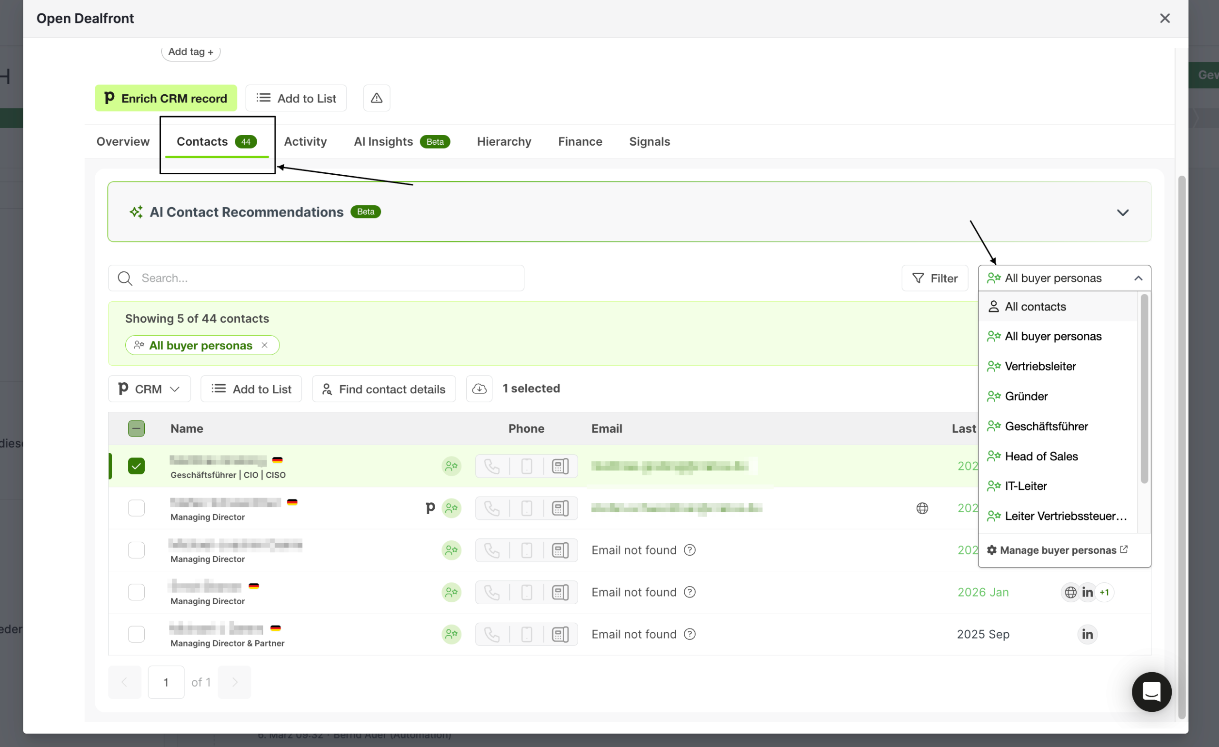Click the LinkedIn icon in the 2025 Sep row
Screen dimensions: 1219x747
coord(1087,634)
